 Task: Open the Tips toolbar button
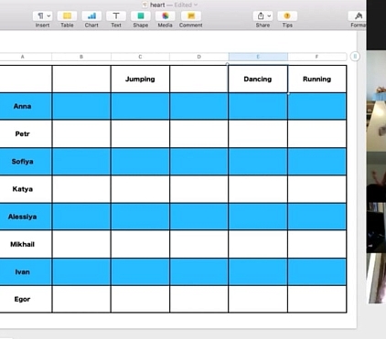(287, 16)
